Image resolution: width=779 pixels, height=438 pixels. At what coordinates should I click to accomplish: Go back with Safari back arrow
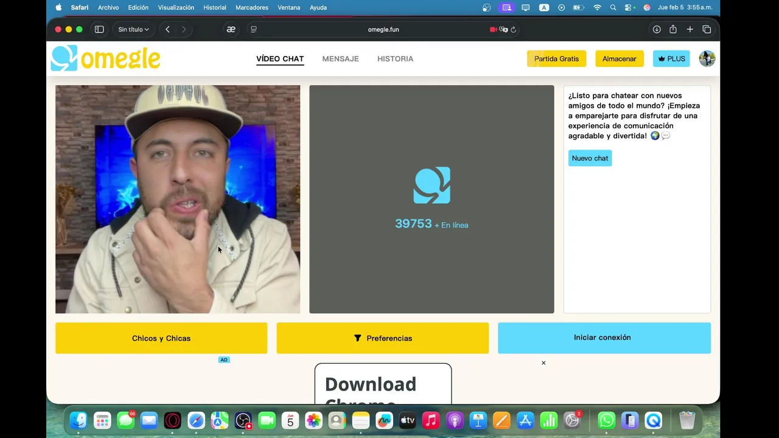(x=167, y=29)
